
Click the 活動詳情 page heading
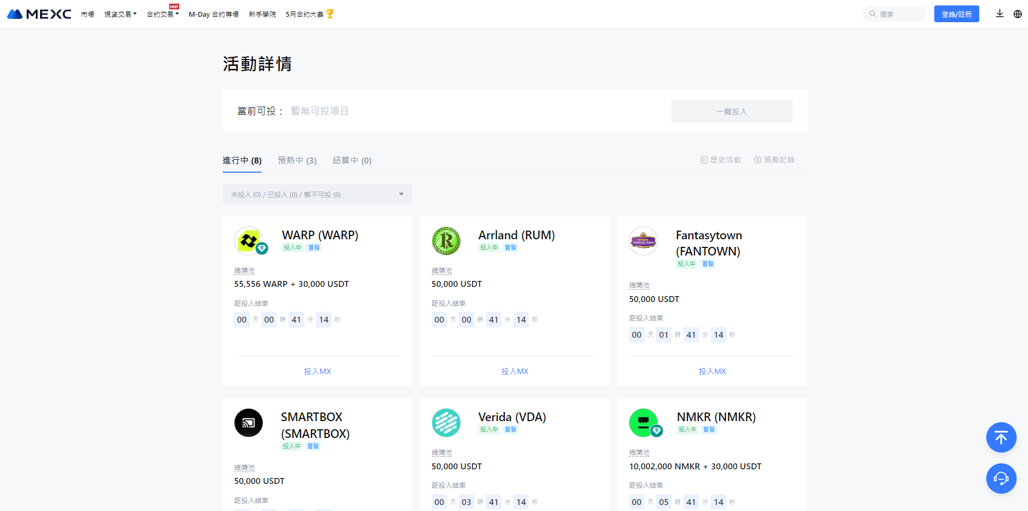[257, 64]
